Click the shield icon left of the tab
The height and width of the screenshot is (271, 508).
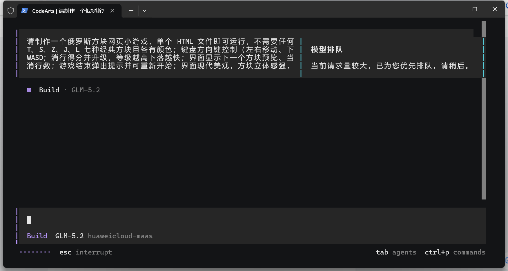pos(11,11)
